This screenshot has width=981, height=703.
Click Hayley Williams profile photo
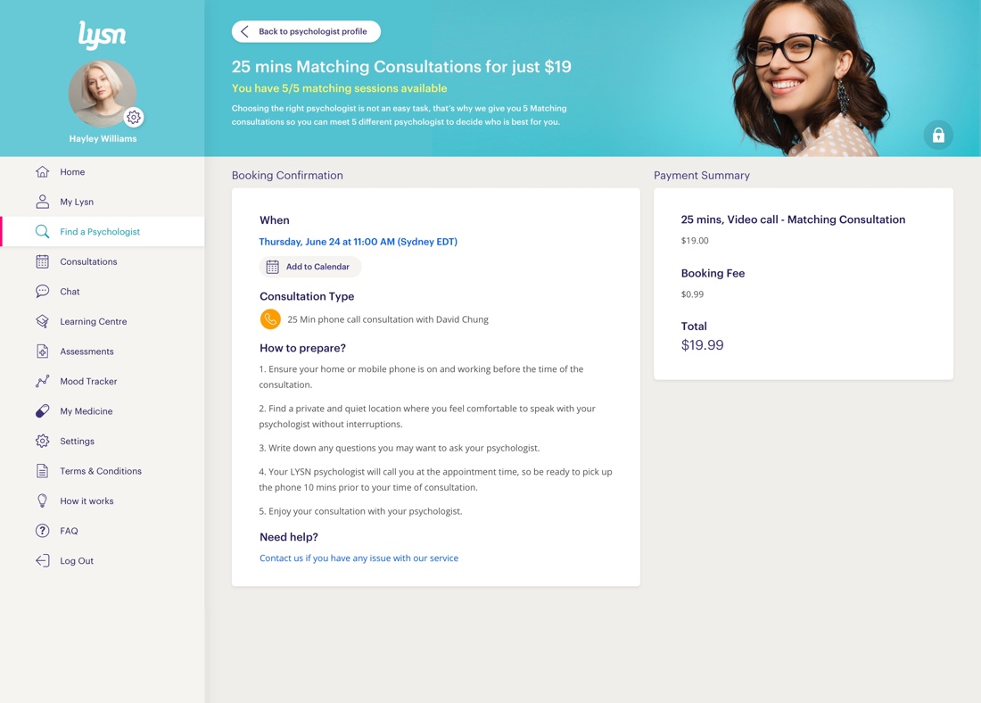click(102, 94)
